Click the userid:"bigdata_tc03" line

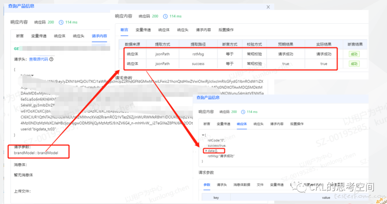38,129
